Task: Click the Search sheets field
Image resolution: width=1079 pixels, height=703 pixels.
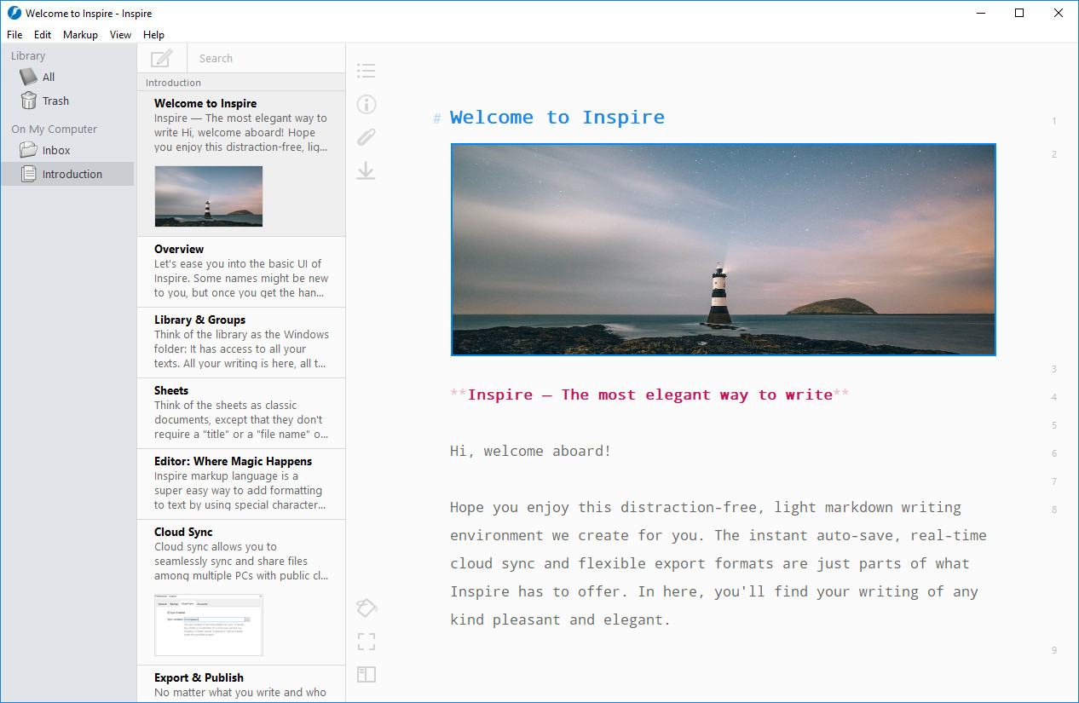Action: click(266, 59)
